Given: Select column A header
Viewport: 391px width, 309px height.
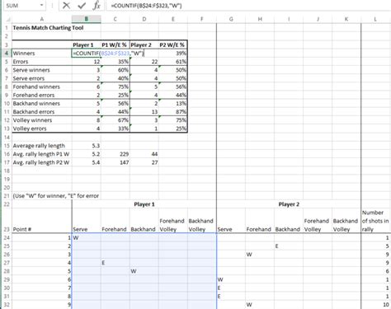Looking at the screenshot, I should point(42,19).
